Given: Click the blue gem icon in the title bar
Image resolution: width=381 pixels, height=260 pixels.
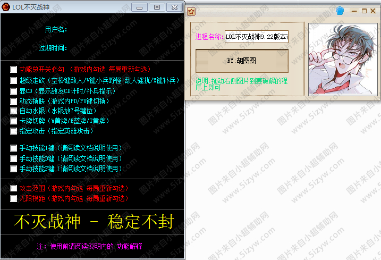Looking at the screenshot, I should [340, 10].
